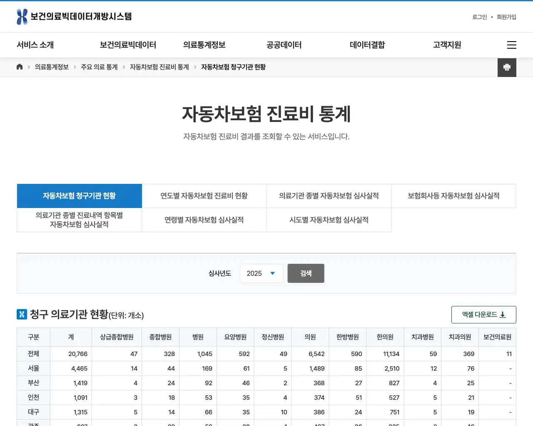The height and width of the screenshot is (426, 533).
Task: Click the 요양병원 column header
Action: pyautogui.click(x=236, y=337)
